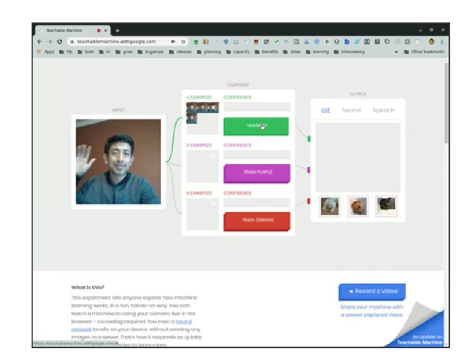
Task: Open the slides bookmark folder
Action: 292,52
